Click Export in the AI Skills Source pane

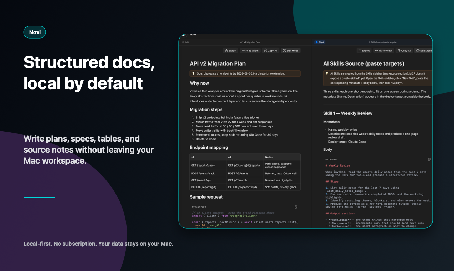364,51
